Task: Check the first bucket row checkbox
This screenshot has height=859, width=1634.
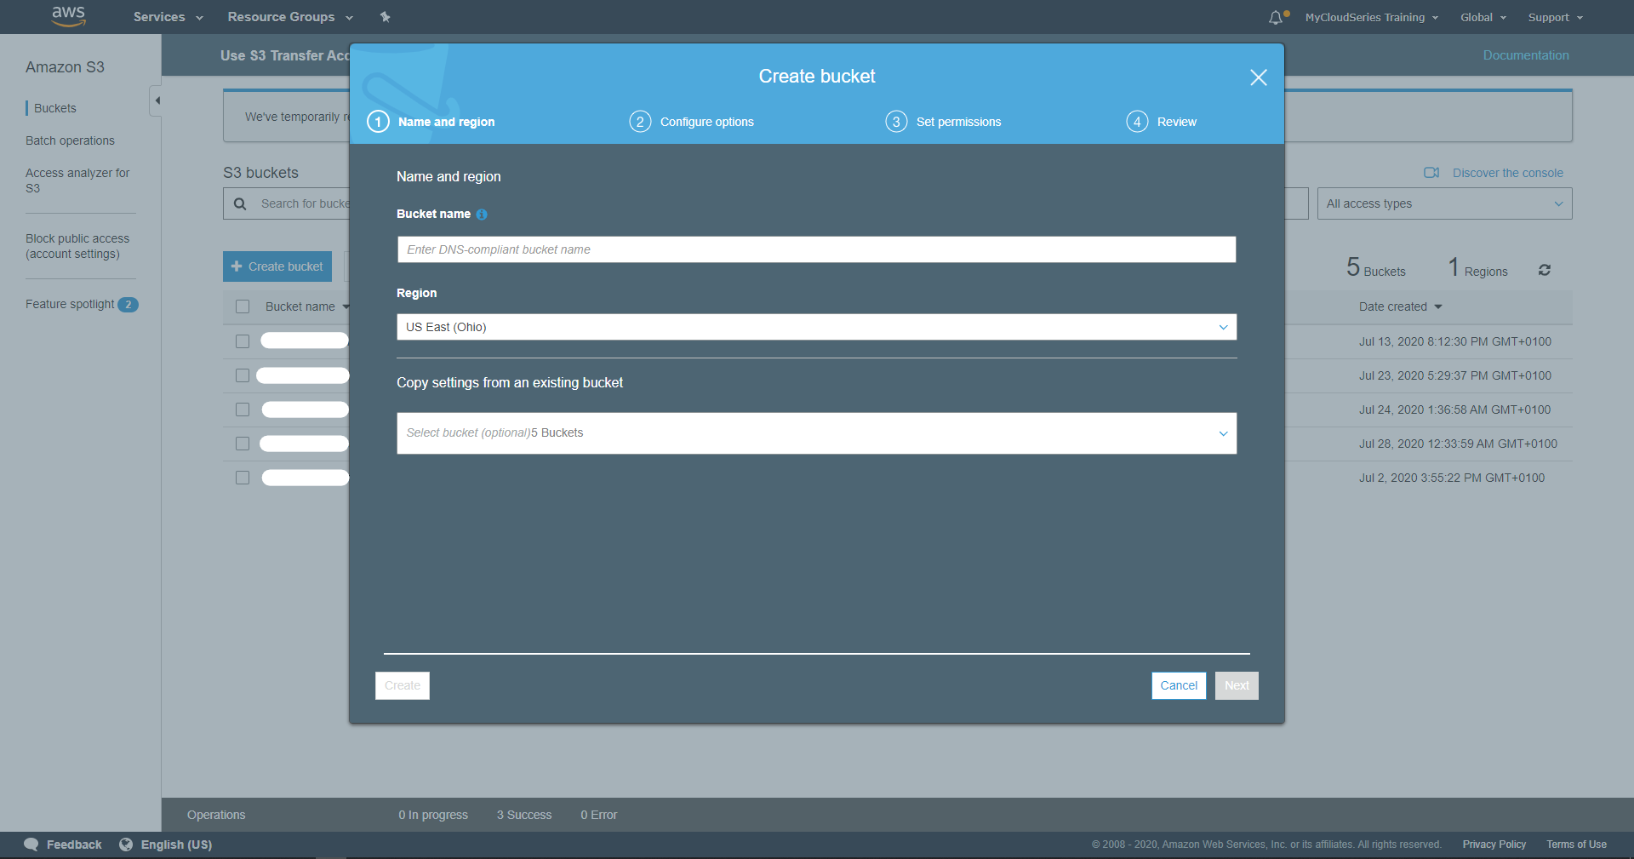Action: coord(243,341)
